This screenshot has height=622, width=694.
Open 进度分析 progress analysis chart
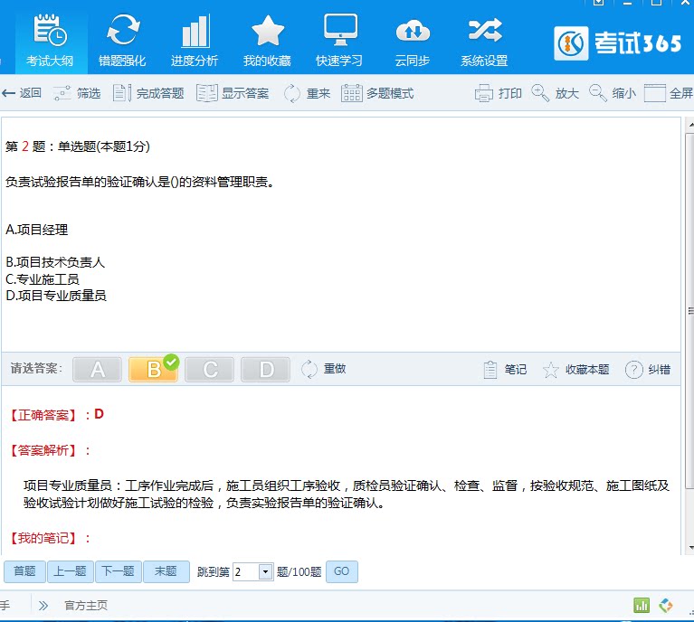195,42
